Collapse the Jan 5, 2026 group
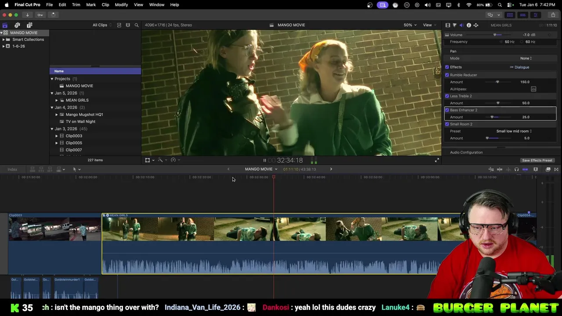Image resolution: width=562 pixels, height=316 pixels. tap(52, 93)
